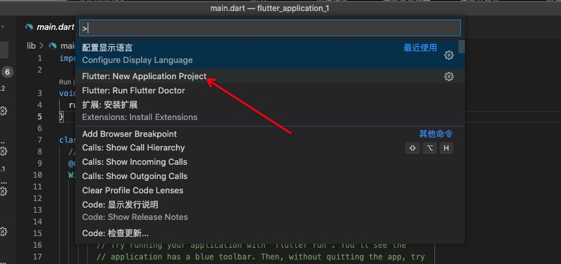Click the Run code lens above main

pyautogui.click(x=65, y=82)
